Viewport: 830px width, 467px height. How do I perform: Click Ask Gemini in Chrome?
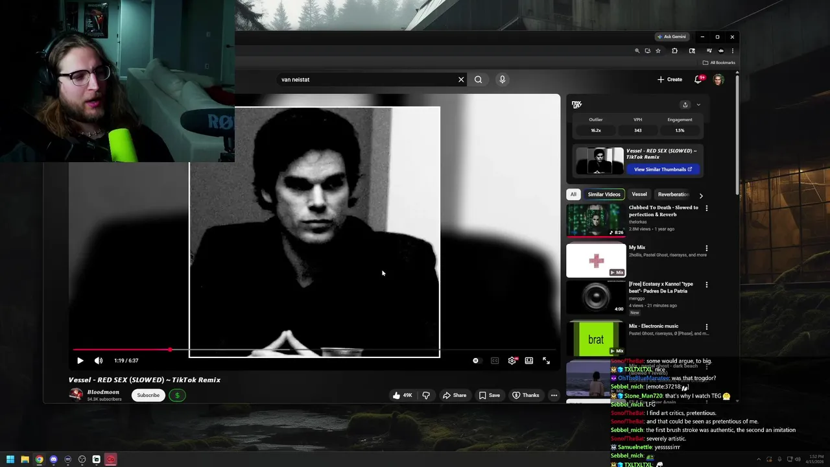pos(671,37)
